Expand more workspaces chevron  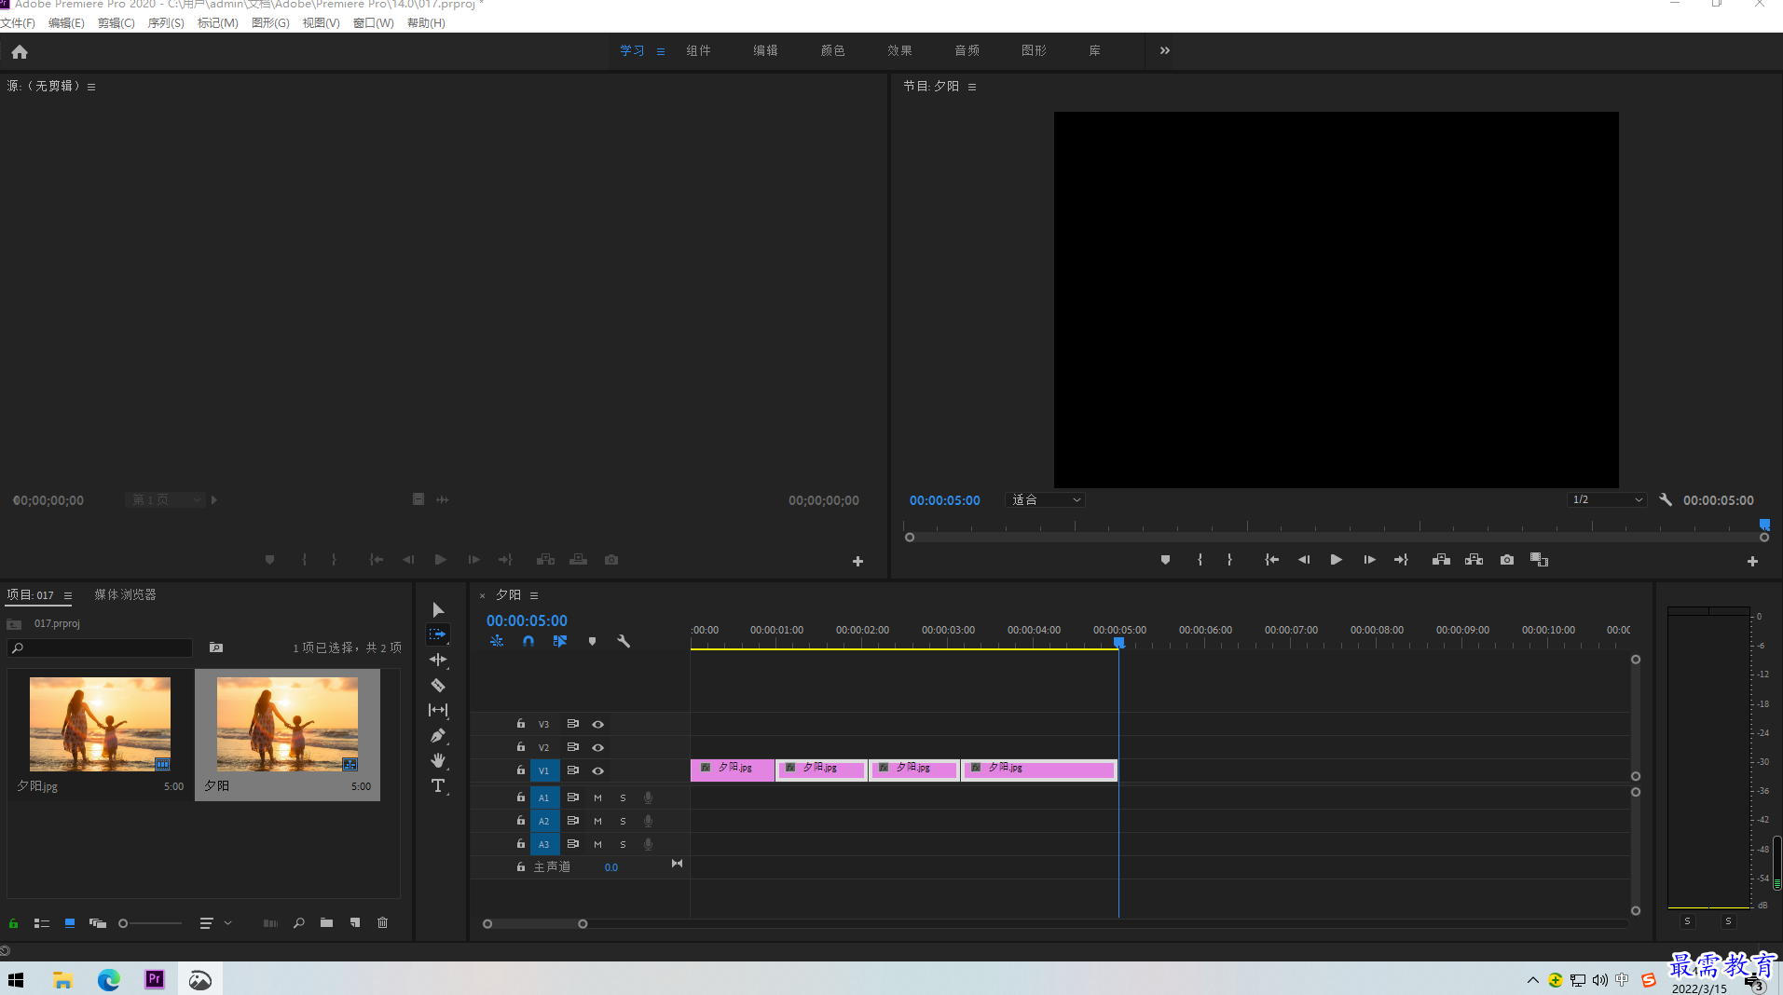coord(1164,50)
